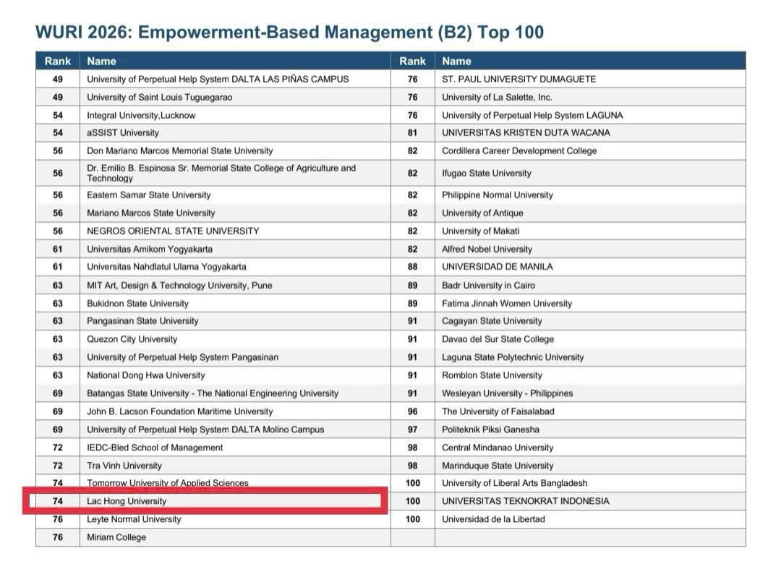Screen dimensions: 781x577
Task: Select rank 97 cell
Action: click(412, 429)
